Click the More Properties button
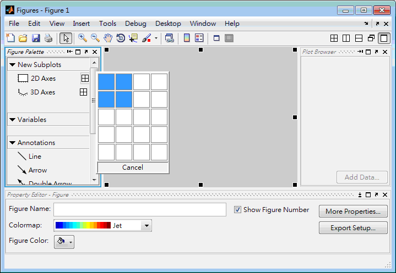This screenshot has height=273, width=396. coord(353,211)
